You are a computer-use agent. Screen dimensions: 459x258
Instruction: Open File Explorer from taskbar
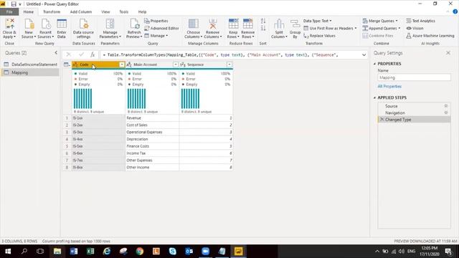coord(57,252)
